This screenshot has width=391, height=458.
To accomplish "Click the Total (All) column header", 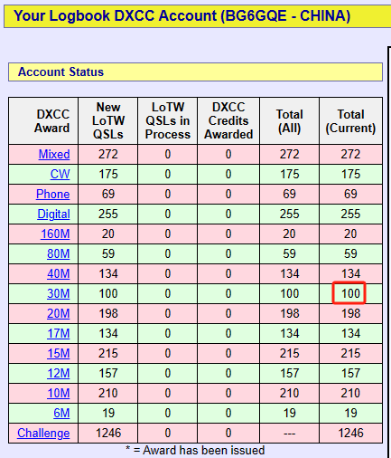I will coord(290,121).
